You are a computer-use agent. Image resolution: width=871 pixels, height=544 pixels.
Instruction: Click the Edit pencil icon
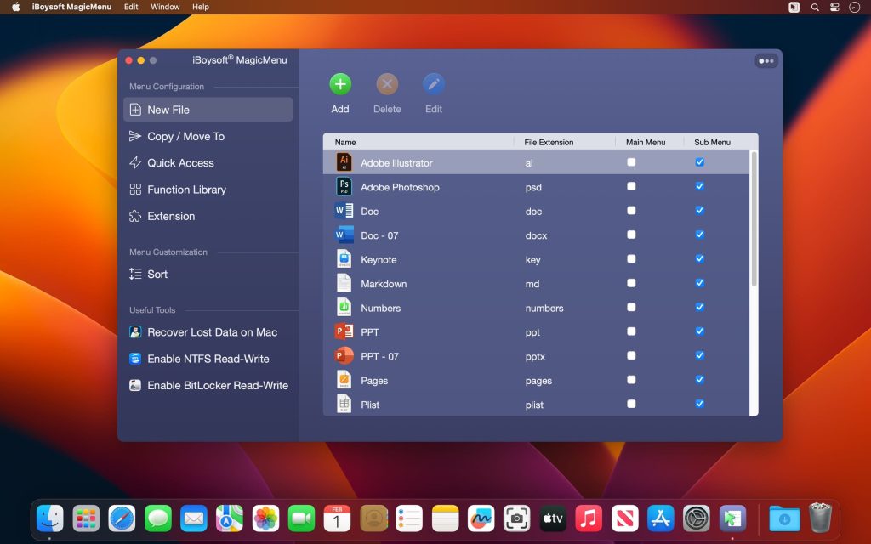434,85
